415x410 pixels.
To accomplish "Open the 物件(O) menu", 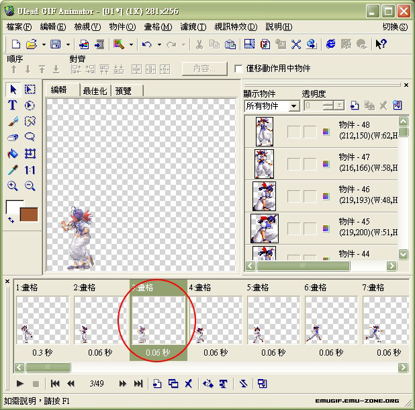I will 122,27.
